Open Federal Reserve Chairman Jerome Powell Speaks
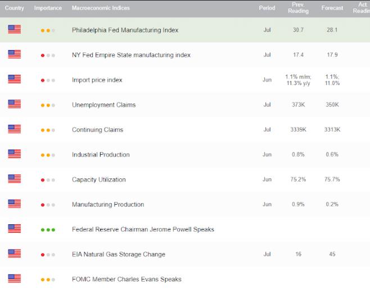This screenshot has height=289, width=370. coord(143,229)
